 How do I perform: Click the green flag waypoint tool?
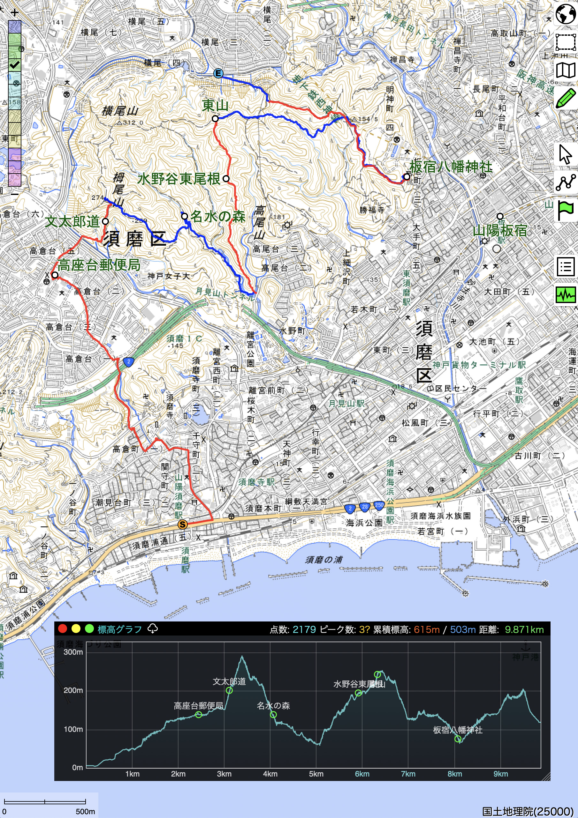coord(566,210)
